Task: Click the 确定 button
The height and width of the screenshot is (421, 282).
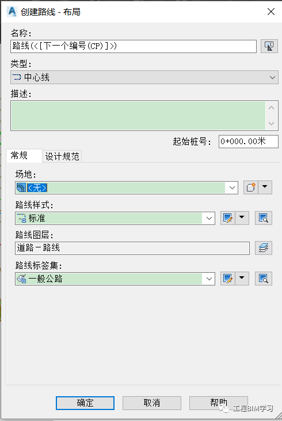Action: (85, 403)
